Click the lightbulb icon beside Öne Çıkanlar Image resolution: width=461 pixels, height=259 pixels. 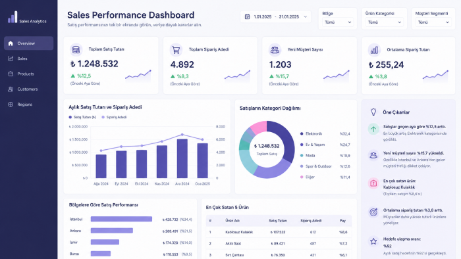[373, 112]
